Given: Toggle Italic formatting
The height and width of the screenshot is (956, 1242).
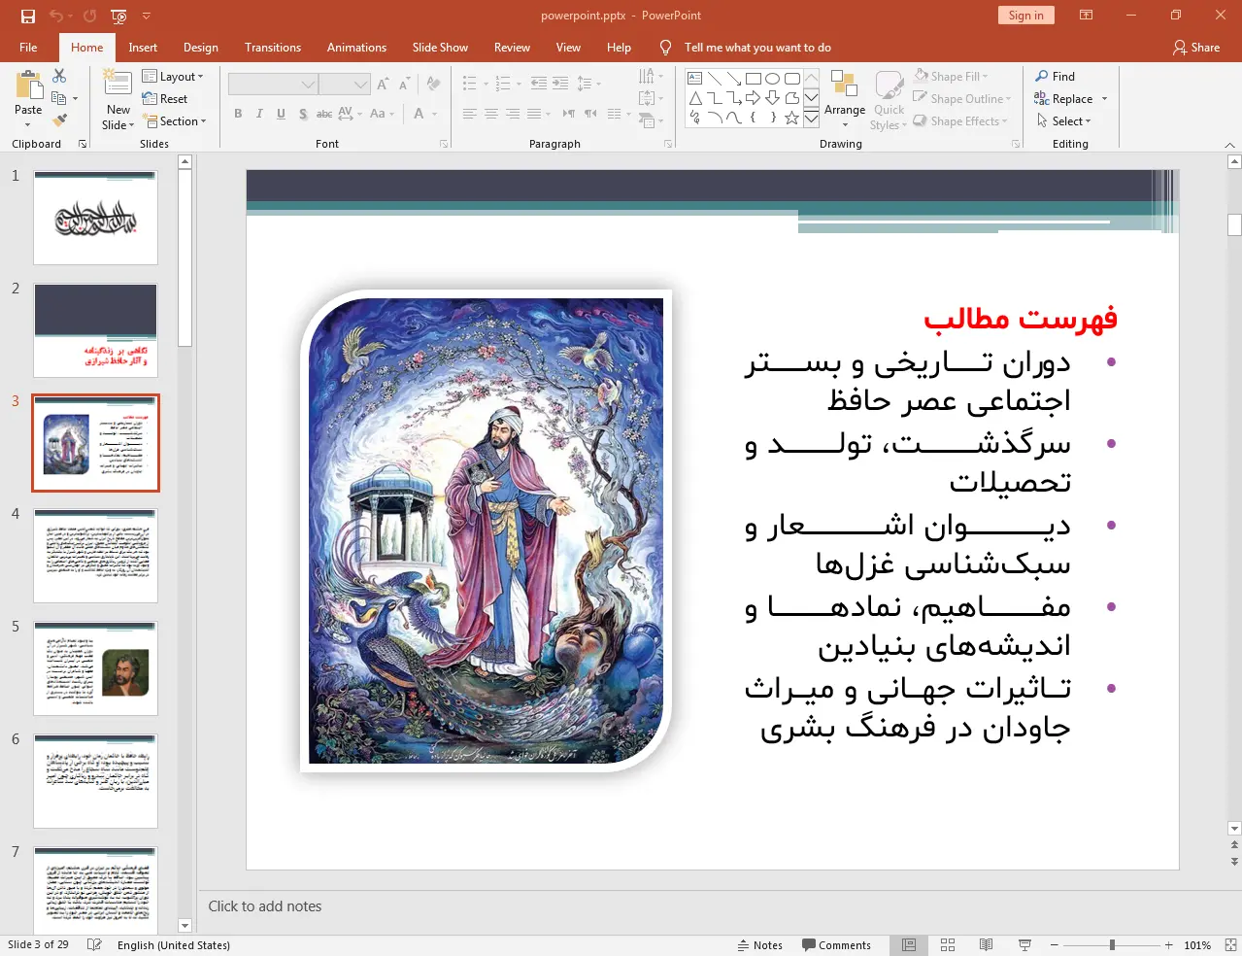Looking at the screenshot, I should [x=259, y=114].
